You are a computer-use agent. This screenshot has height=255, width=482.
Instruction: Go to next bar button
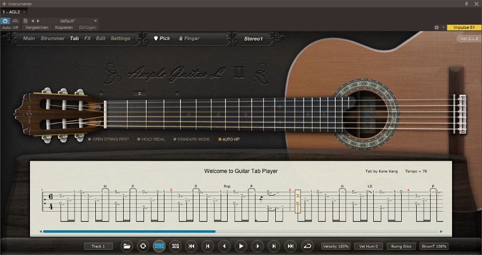pyautogui.click(x=274, y=246)
